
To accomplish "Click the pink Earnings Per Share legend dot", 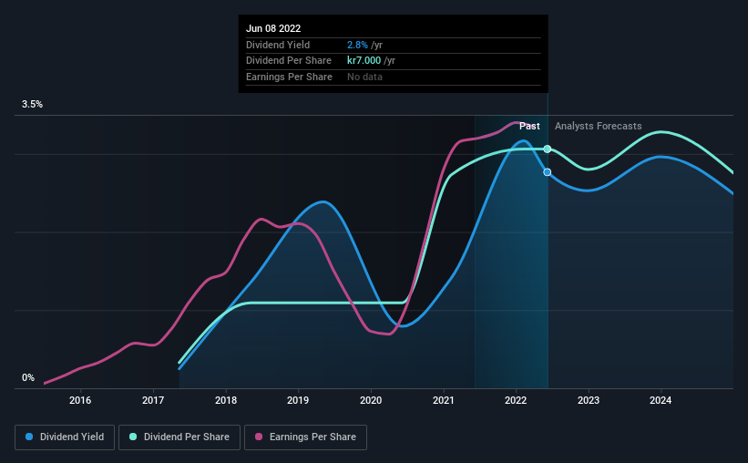I will coord(259,437).
